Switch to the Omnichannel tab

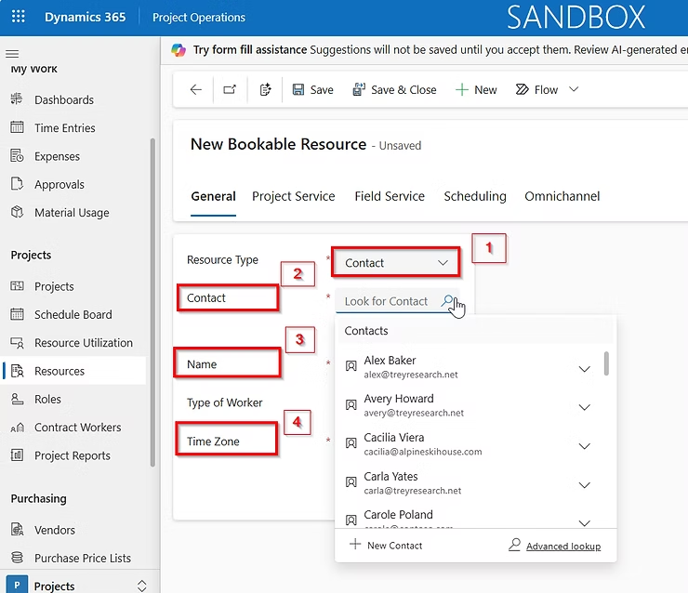pos(562,196)
